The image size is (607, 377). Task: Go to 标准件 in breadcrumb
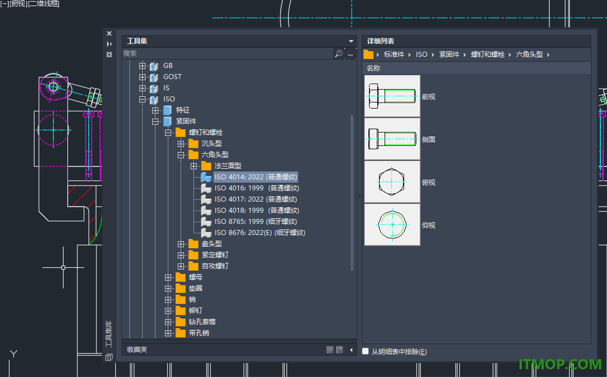(x=394, y=55)
